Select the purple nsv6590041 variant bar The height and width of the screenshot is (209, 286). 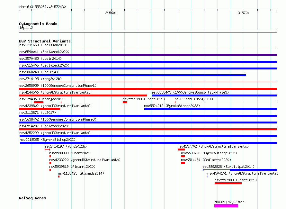point(148,55)
